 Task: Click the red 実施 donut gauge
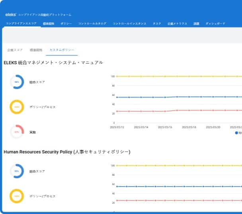click(x=17, y=132)
